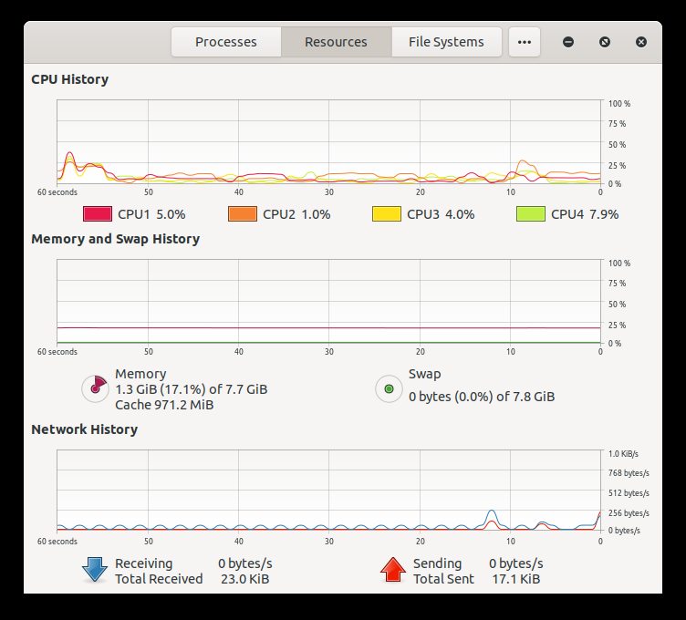Click the CPU1 red color swatch
Image resolution: width=686 pixels, height=620 pixels.
[97, 214]
